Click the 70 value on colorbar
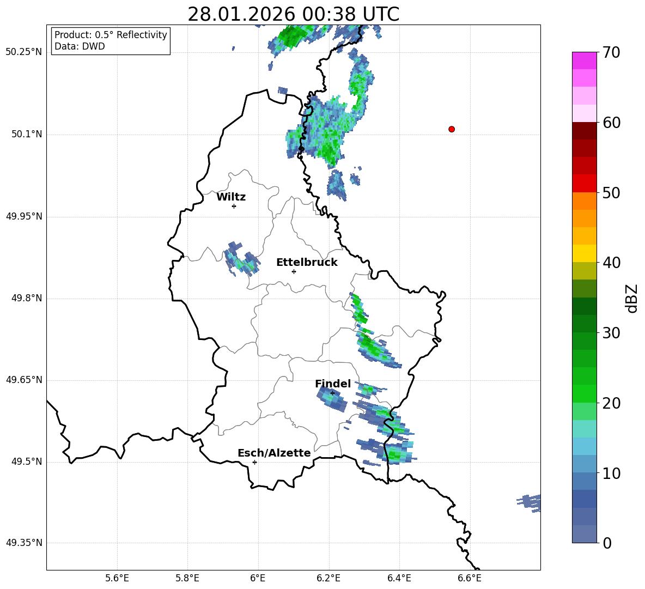The image size is (645, 589). pyautogui.click(x=611, y=53)
